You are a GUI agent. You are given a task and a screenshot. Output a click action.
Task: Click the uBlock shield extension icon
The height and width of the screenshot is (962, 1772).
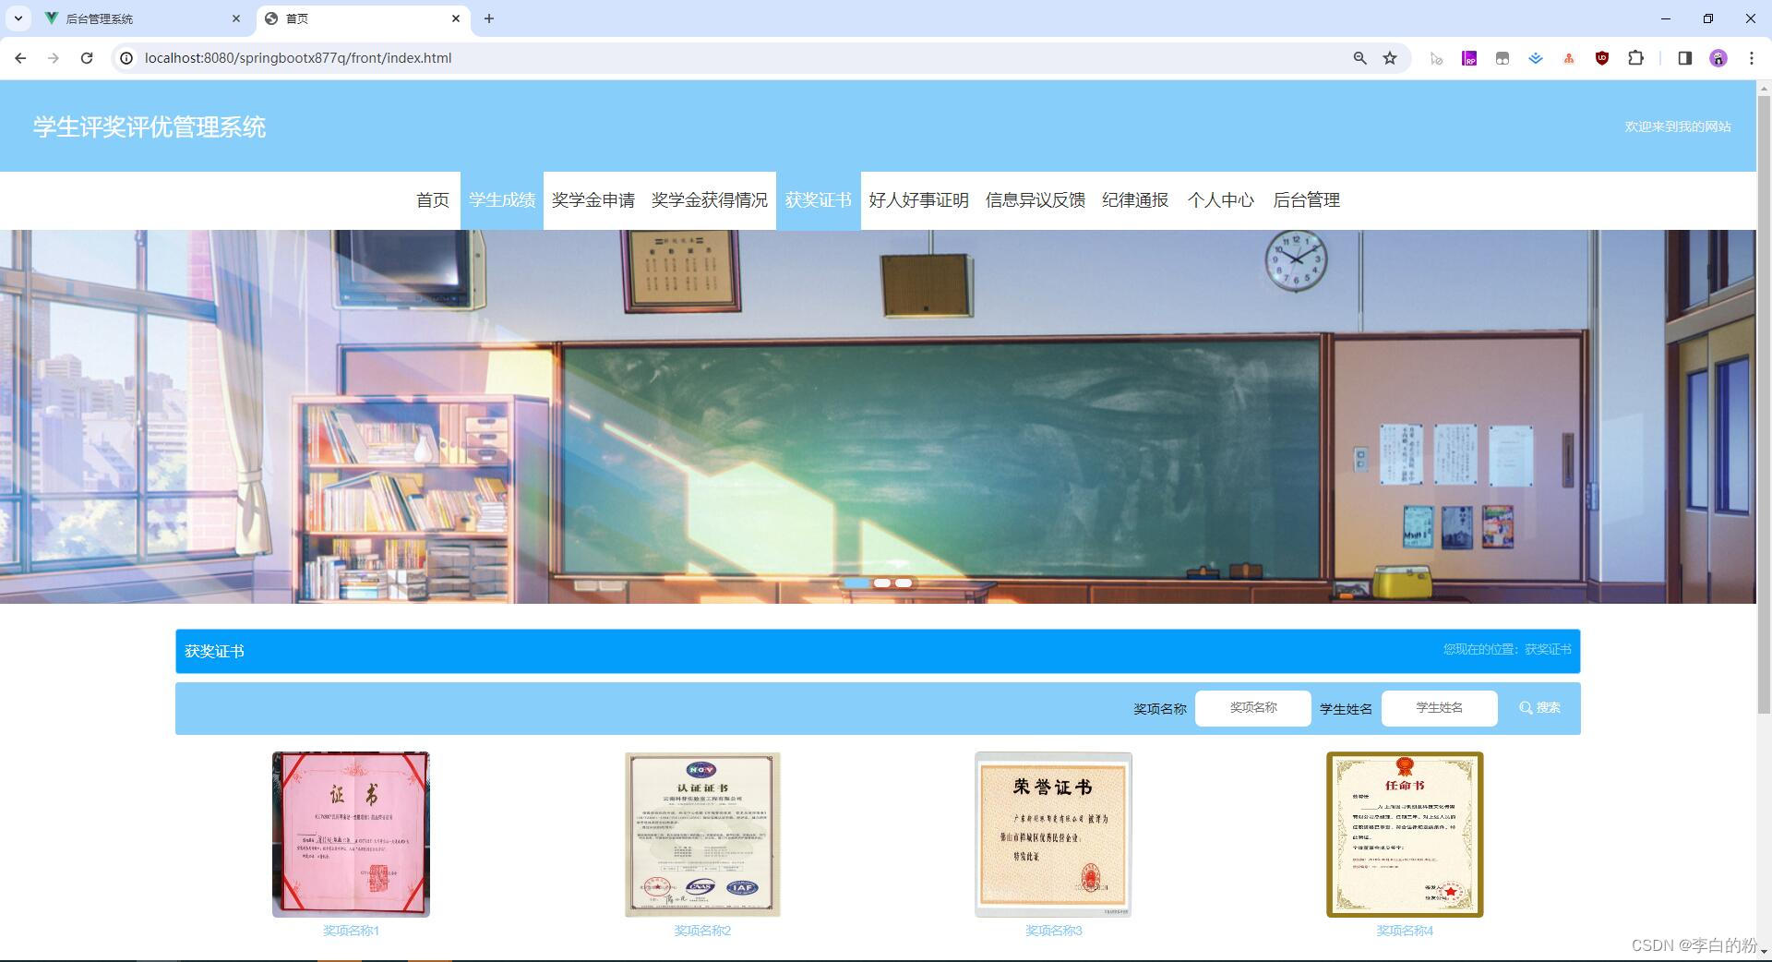click(x=1602, y=58)
